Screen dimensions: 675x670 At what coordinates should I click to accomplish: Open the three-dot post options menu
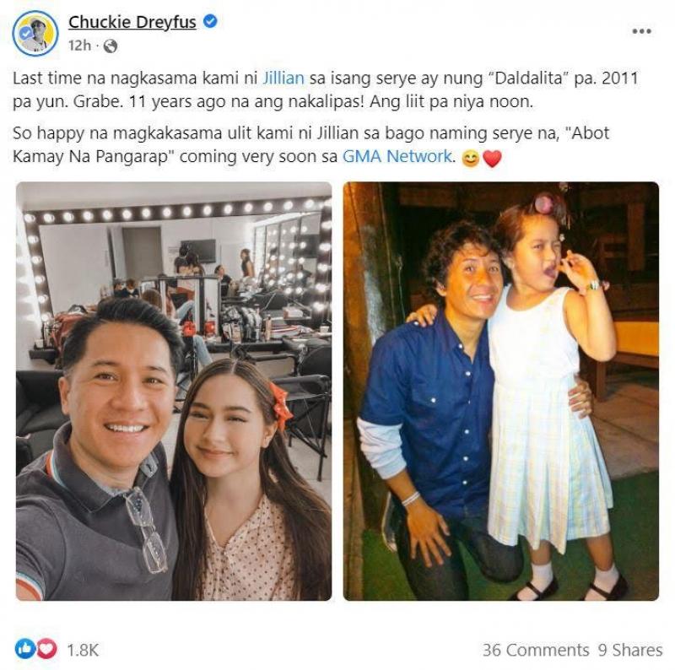tap(641, 31)
